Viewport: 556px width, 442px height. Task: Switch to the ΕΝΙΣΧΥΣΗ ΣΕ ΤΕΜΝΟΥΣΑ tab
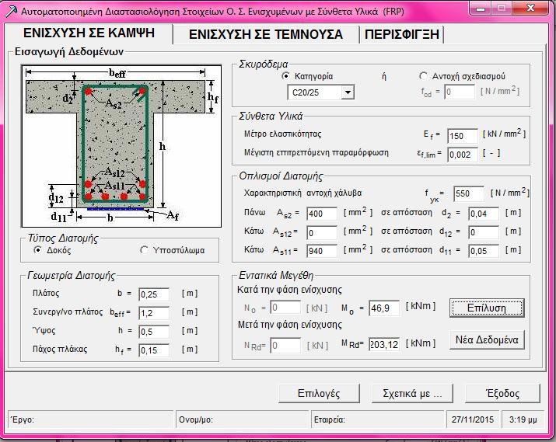(x=266, y=34)
